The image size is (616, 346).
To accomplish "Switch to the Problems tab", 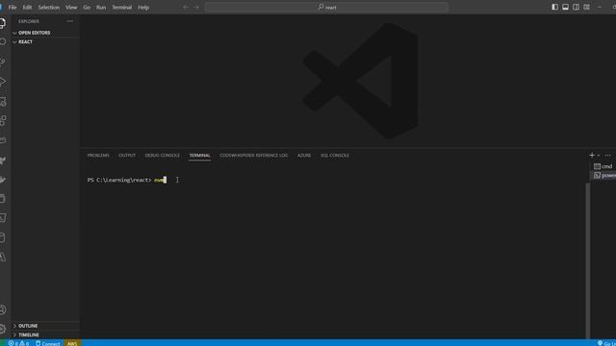I will (x=98, y=156).
